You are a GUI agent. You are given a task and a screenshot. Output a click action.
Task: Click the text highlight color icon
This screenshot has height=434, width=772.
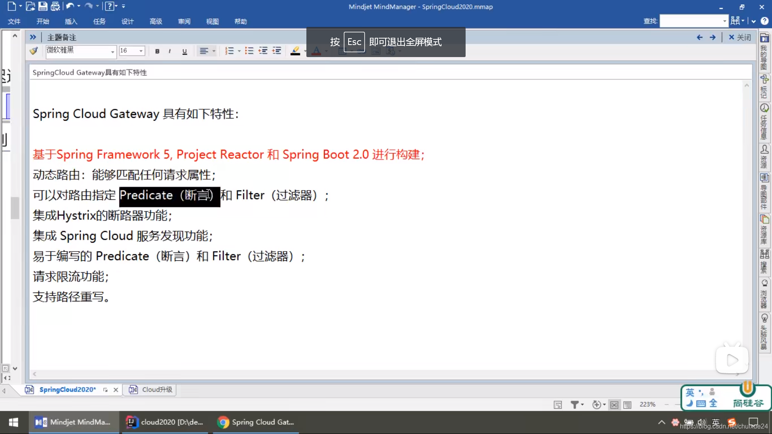point(295,50)
